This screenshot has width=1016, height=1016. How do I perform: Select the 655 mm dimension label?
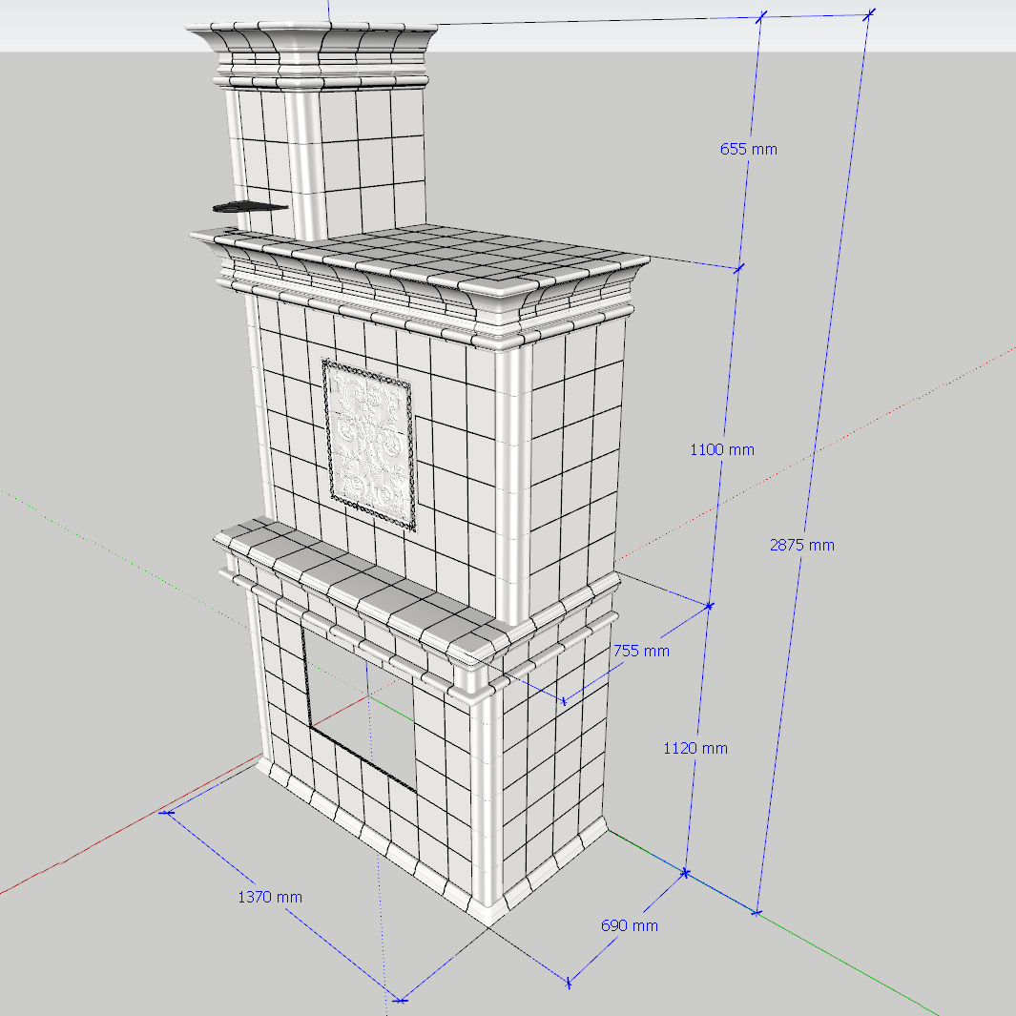[x=748, y=149]
